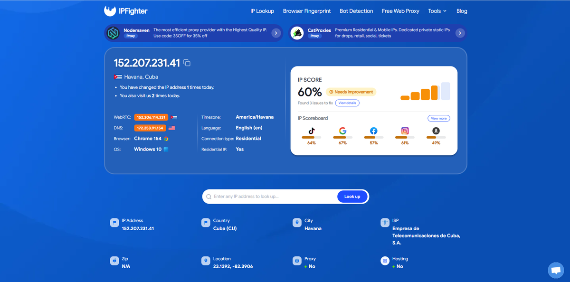Click the Facebook scoreboard icon
570x282 pixels.
pyautogui.click(x=374, y=131)
